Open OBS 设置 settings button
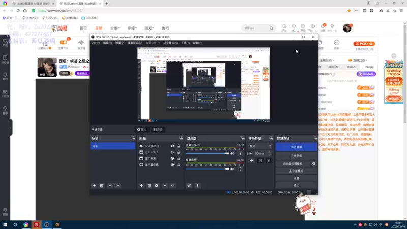 click(x=296, y=179)
